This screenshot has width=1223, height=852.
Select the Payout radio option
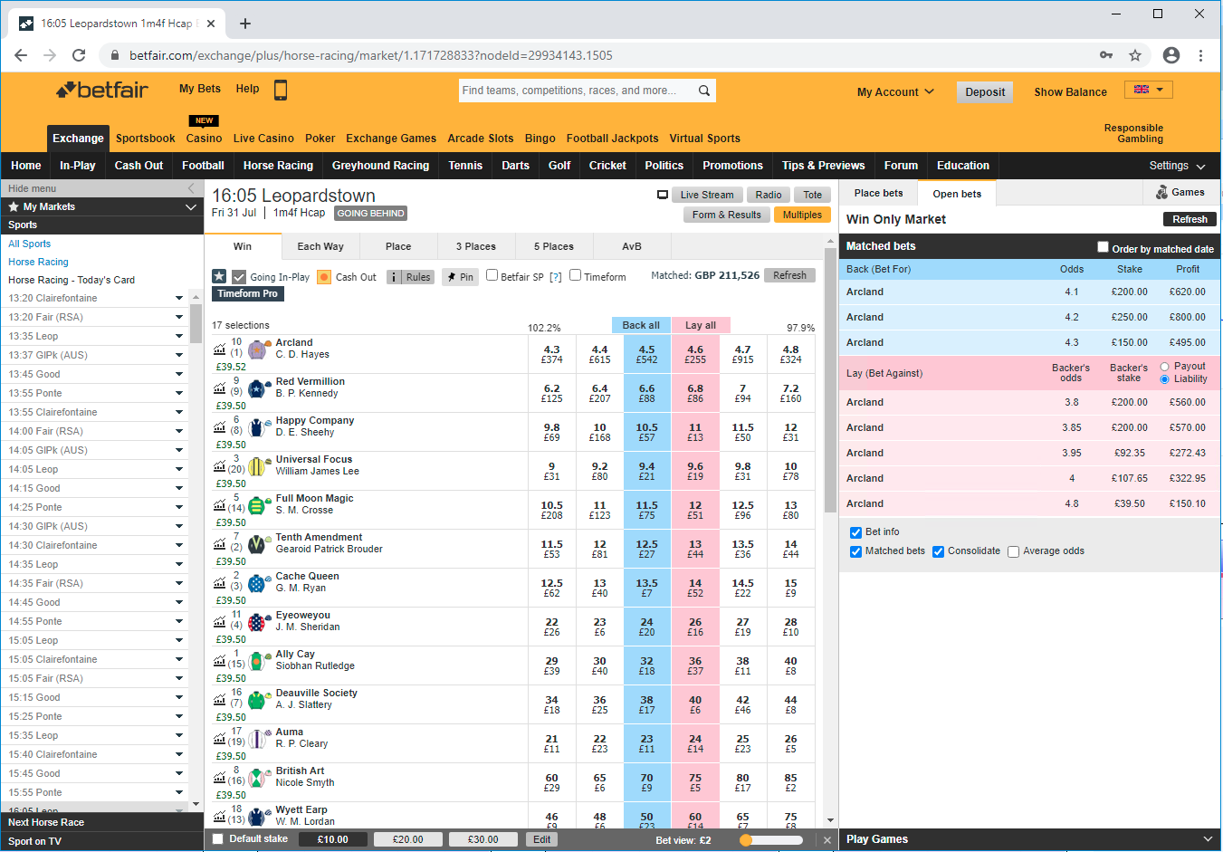coord(1165,367)
